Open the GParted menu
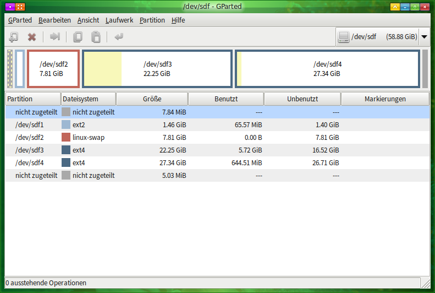The height and width of the screenshot is (293, 435). [20, 20]
